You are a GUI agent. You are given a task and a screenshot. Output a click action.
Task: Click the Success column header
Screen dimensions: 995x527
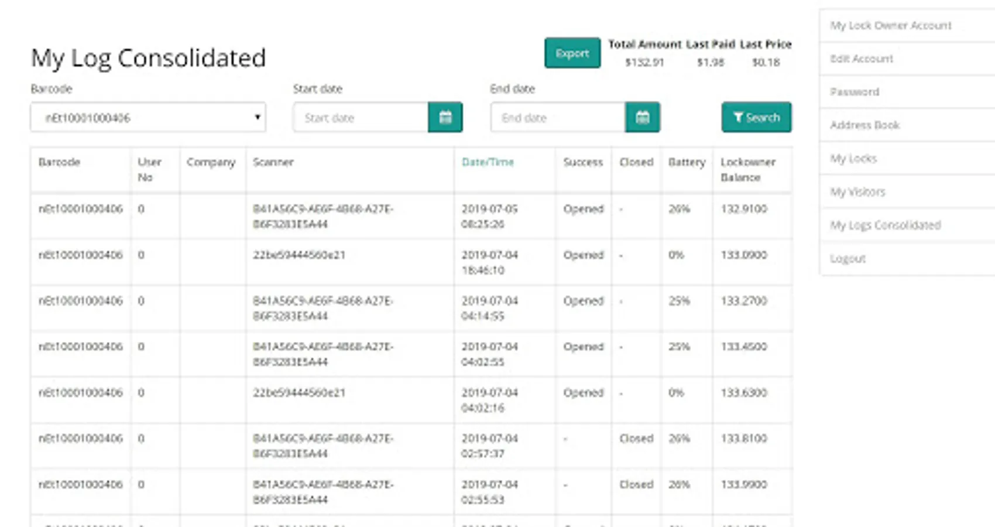583,162
